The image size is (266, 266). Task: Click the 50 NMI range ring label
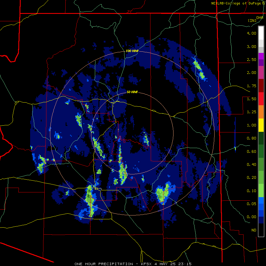coord(132,92)
